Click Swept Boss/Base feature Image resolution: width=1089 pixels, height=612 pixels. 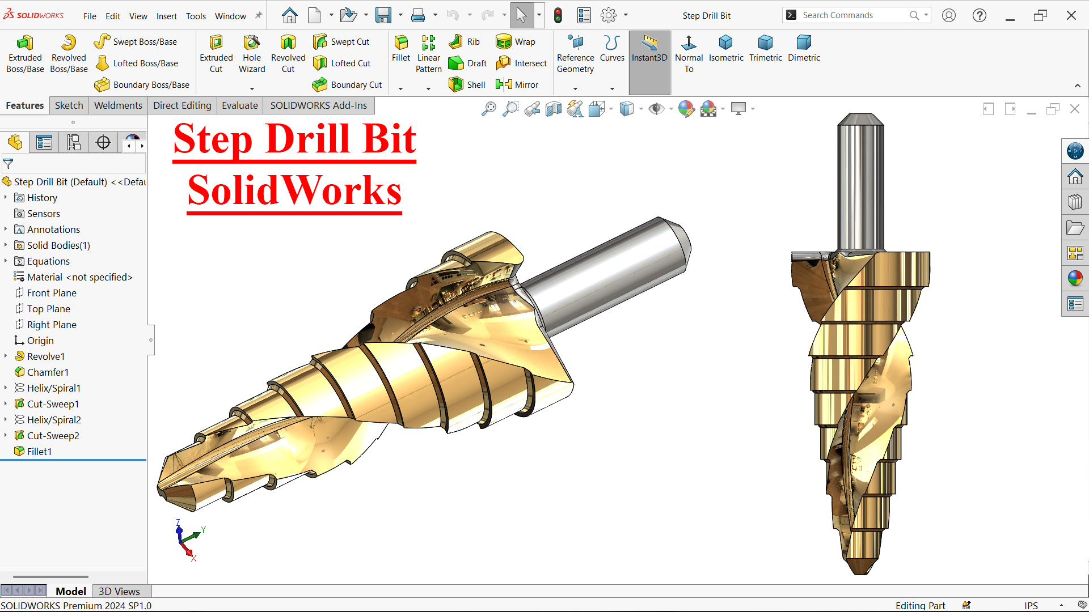136,41
